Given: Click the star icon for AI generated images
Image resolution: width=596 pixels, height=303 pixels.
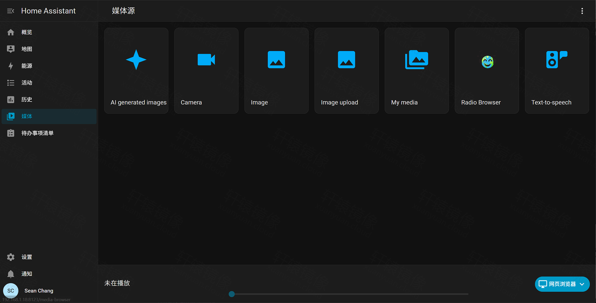Looking at the screenshot, I should coord(136,60).
